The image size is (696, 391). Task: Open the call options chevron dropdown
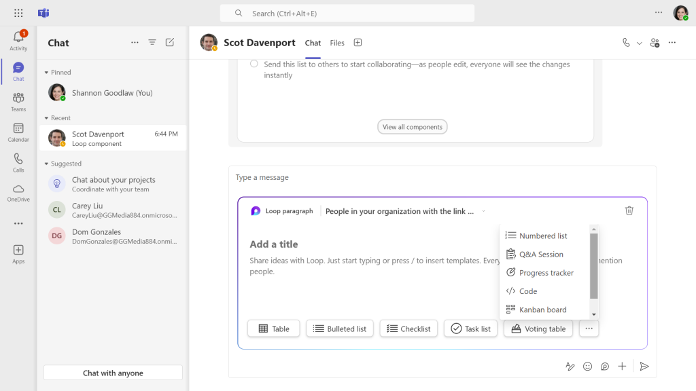click(x=640, y=42)
